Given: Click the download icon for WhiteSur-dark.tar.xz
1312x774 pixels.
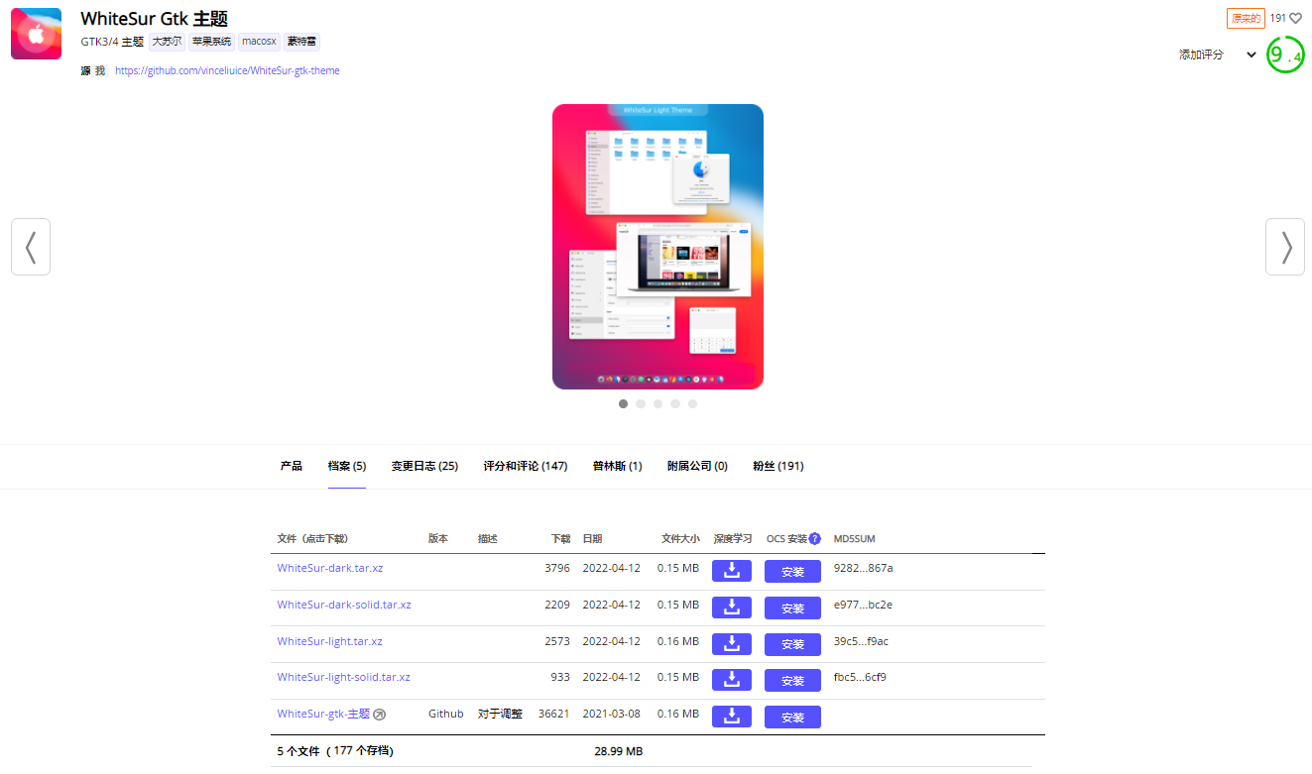Looking at the screenshot, I should point(731,571).
